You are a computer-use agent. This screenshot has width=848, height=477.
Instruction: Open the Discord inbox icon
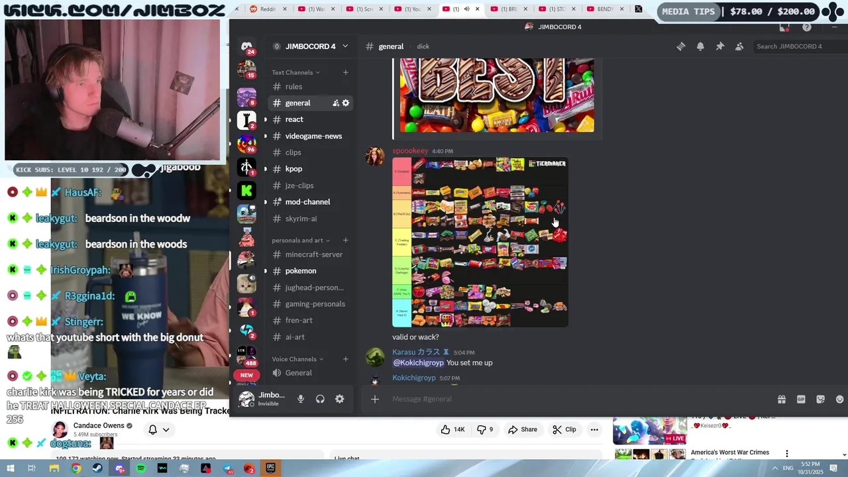[784, 27]
